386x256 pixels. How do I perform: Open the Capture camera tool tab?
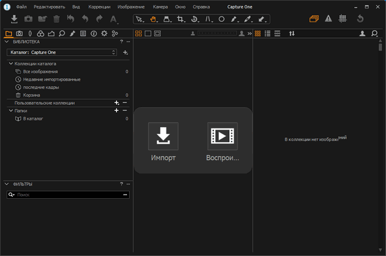[19, 33]
